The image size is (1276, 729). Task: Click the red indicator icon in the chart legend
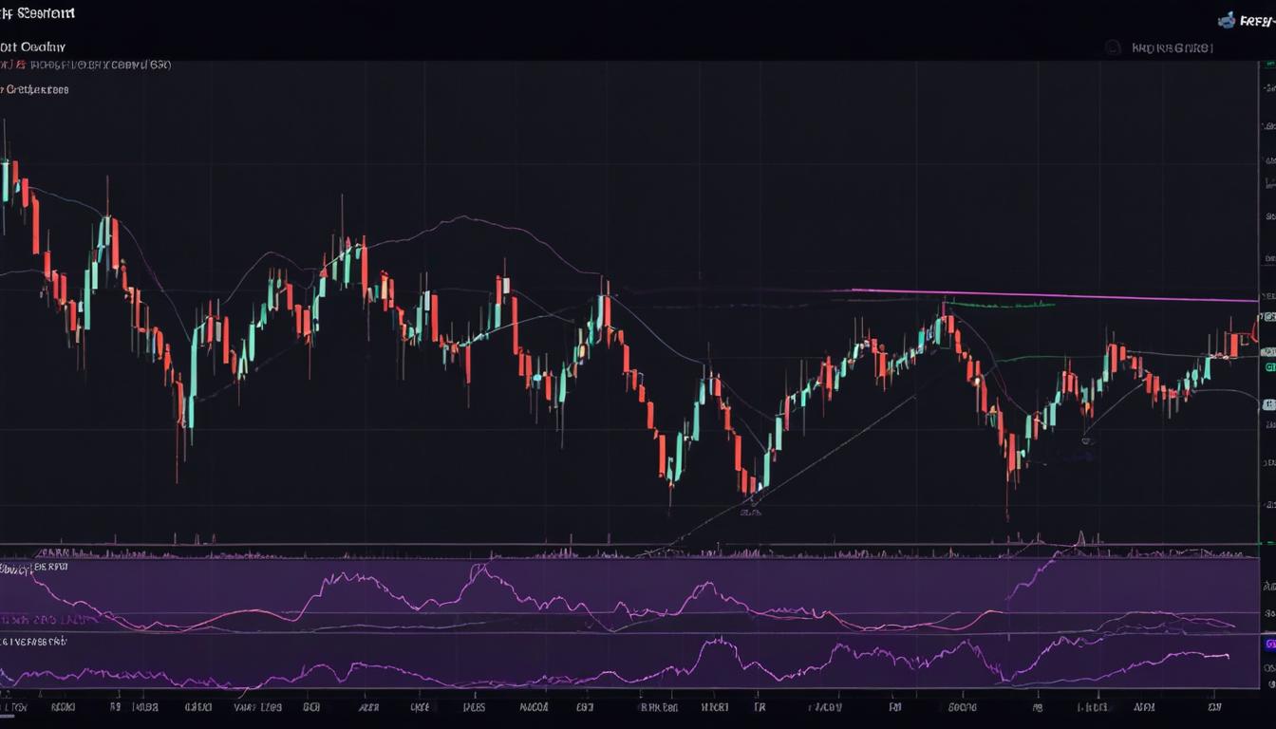pyautogui.click(x=19, y=65)
